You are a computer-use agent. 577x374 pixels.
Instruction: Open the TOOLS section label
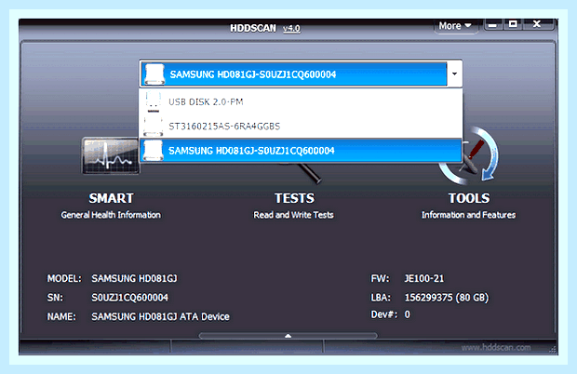[469, 198]
